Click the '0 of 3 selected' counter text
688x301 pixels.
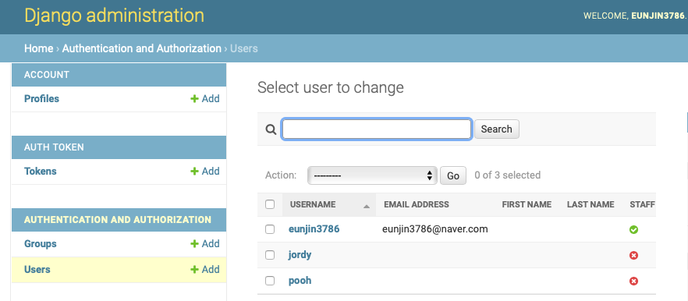508,175
